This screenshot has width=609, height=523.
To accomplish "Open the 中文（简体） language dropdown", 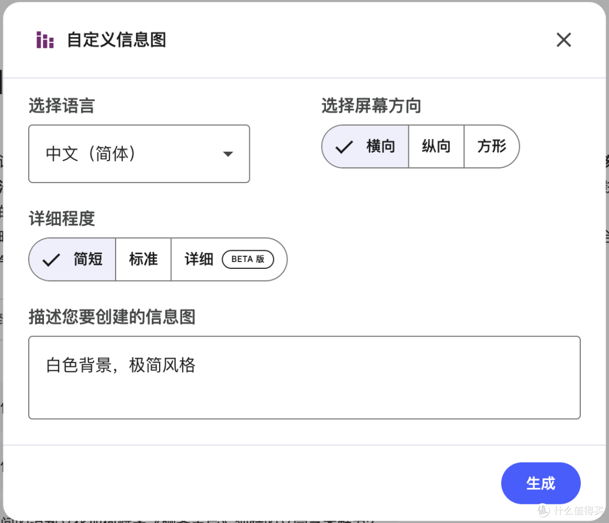I will click(139, 154).
